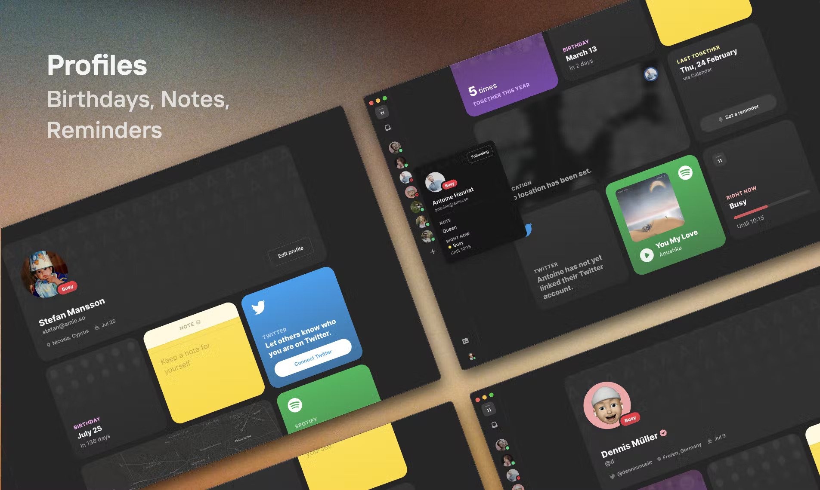This screenshot has width=820, height=490.
Task: Open the calendar icon showing day 11
Action: pos(381,113)
